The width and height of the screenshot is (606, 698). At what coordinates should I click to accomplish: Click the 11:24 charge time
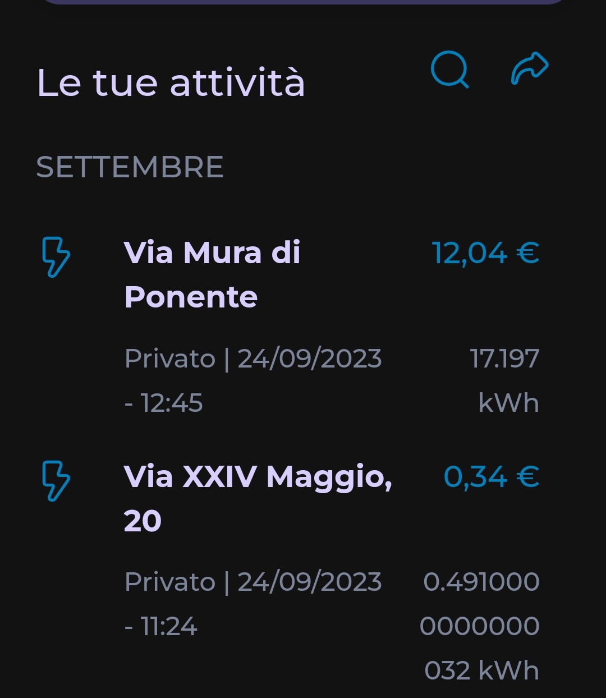[x=168, y=626]
